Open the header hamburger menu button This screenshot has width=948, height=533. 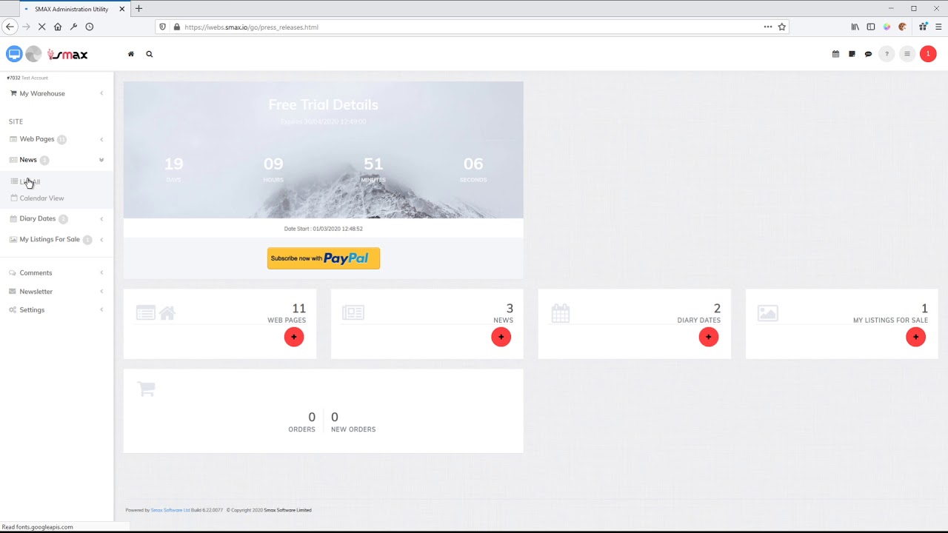(907, 54)
